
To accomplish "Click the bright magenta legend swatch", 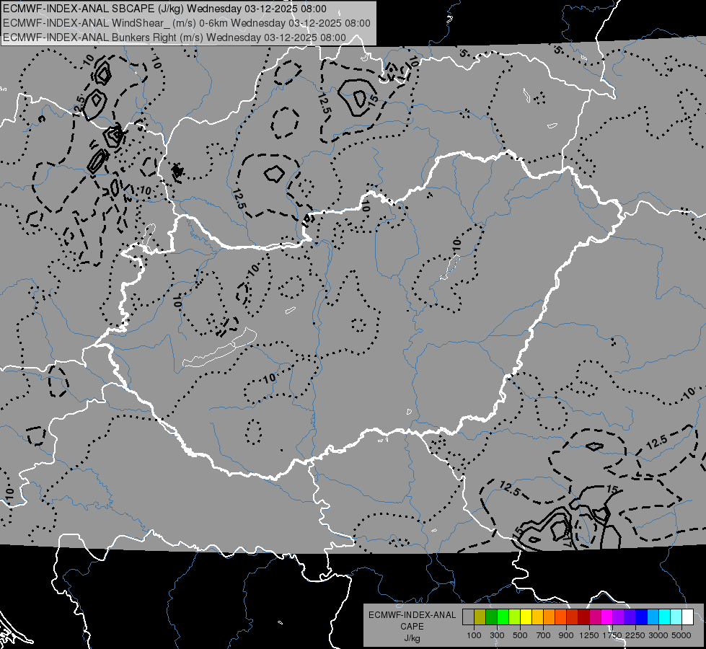I will [607, 617].
